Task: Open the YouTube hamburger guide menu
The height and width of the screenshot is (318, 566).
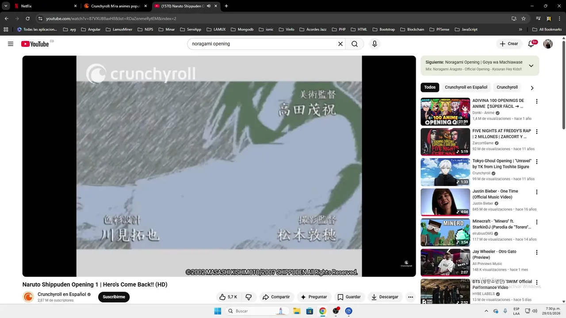Action: (11, 44)
